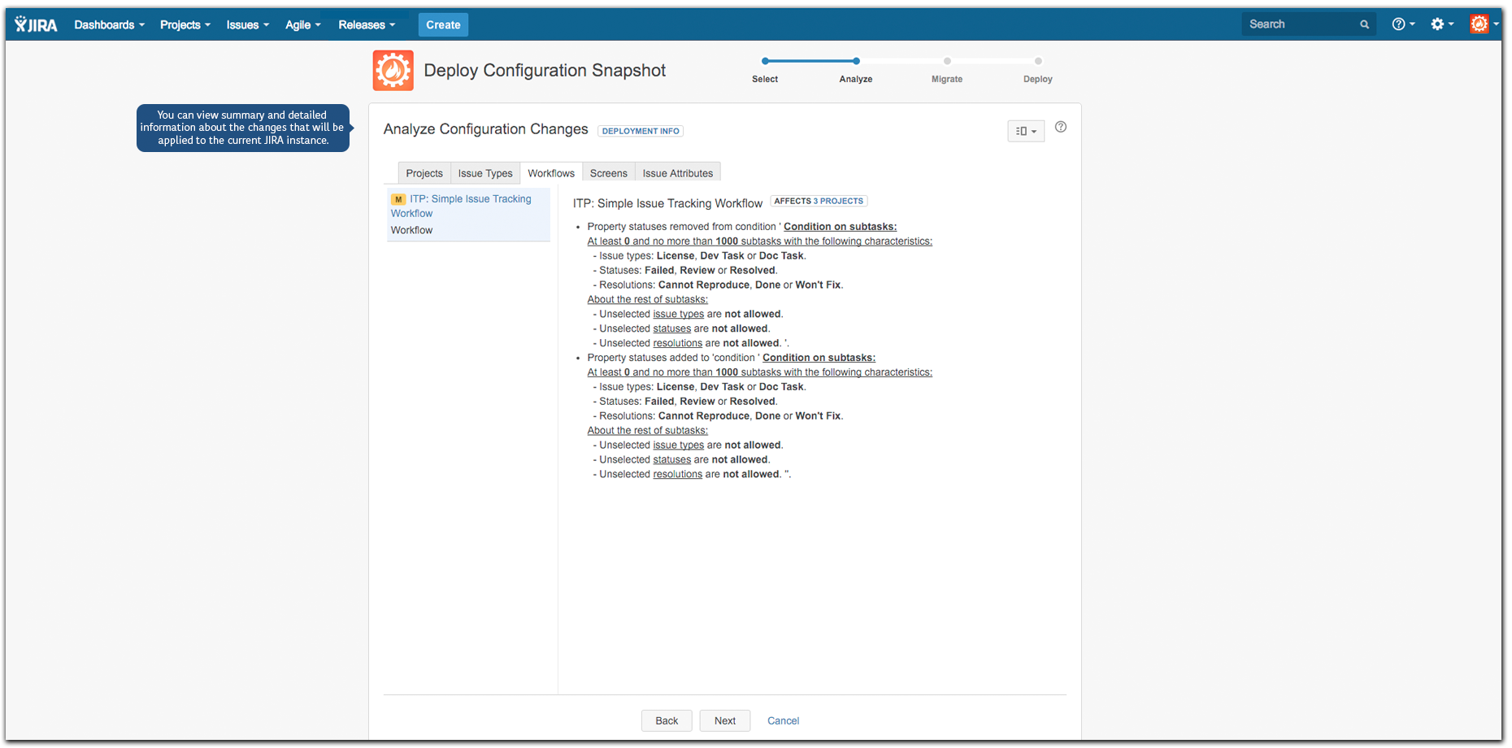
Task: Click 'statuses' under removed condition
Action: [672, 328]
